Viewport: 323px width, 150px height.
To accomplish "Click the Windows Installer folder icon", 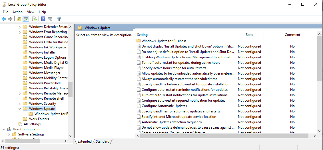I will click(25, 52).
